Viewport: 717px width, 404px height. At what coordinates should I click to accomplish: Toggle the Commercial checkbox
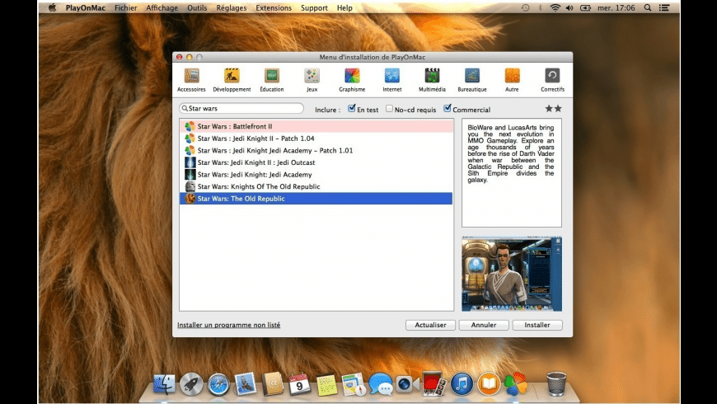tap(448, 109)
